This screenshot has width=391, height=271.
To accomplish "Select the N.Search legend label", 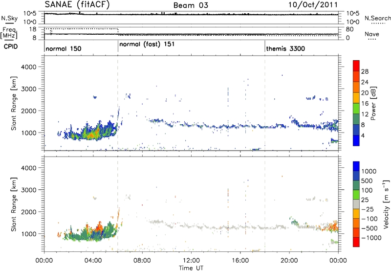I will click(378, 18).
